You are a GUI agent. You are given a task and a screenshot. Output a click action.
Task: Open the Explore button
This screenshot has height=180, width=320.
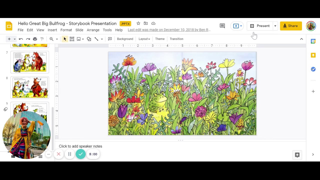(x=297, y=155)
